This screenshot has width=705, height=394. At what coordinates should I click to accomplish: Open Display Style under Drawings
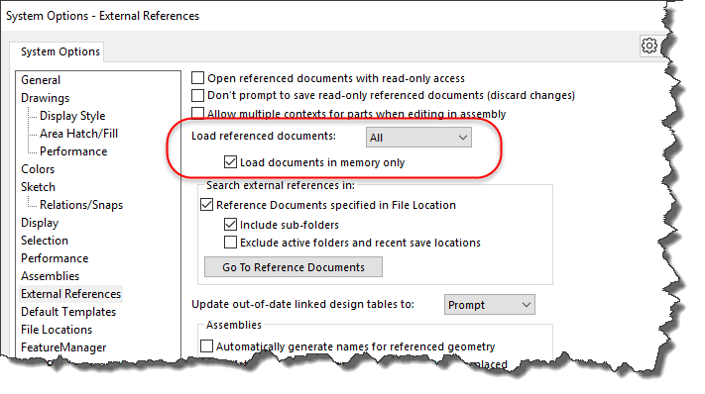(72, 116)
